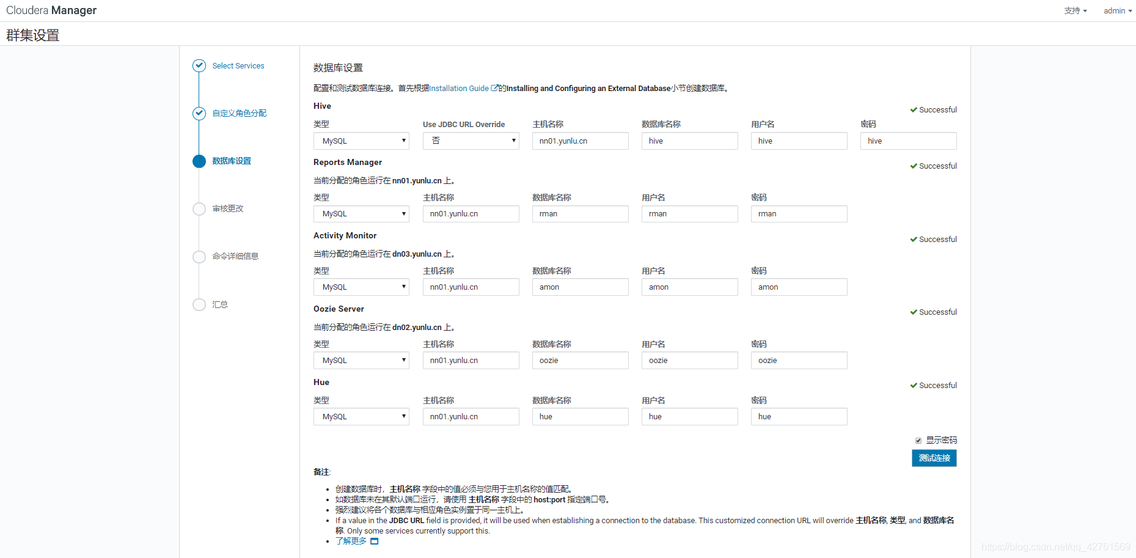Click the external link icon after Installation Guide
This screenshot has width=1136, height=558.
click(494, 88)
